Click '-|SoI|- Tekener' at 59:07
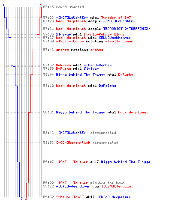 72,162
